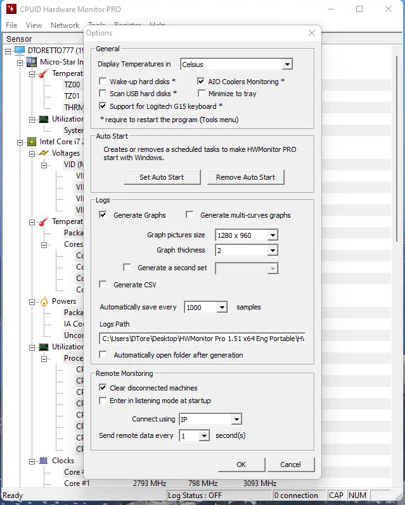Enable Generate multi-curves graphs
The width and height of the screenshot is (405, 505).
tap(190, 215)
